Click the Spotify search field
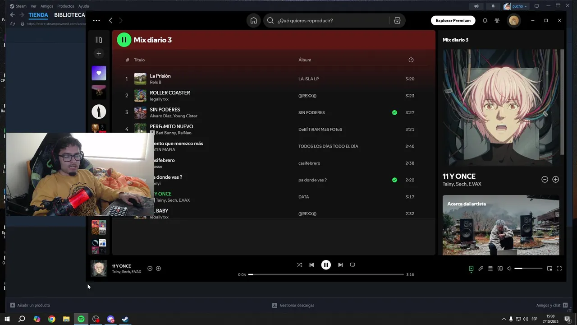Screen dimensions: 577x325 click(x=326, y=20)
